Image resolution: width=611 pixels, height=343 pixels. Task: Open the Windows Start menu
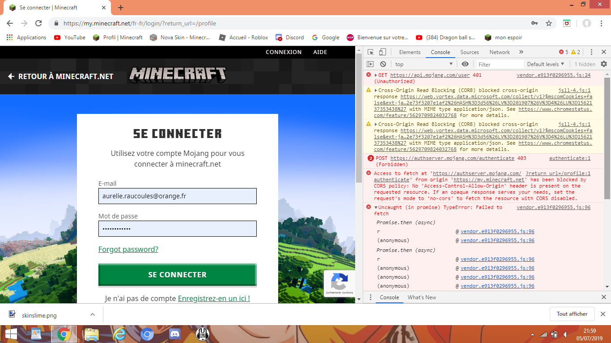[x=11, y=334]
